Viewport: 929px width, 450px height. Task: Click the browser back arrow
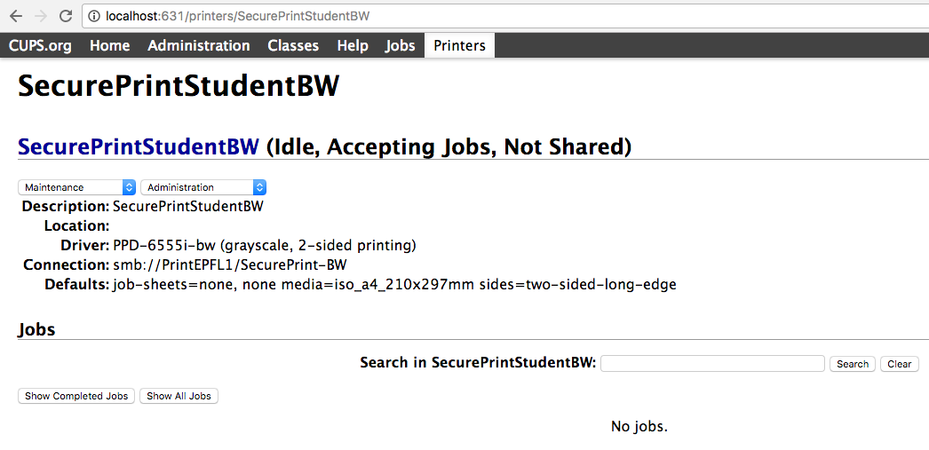(16, 16)
